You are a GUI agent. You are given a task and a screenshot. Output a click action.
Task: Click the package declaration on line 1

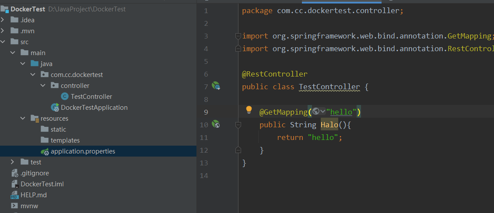(322, 10)
